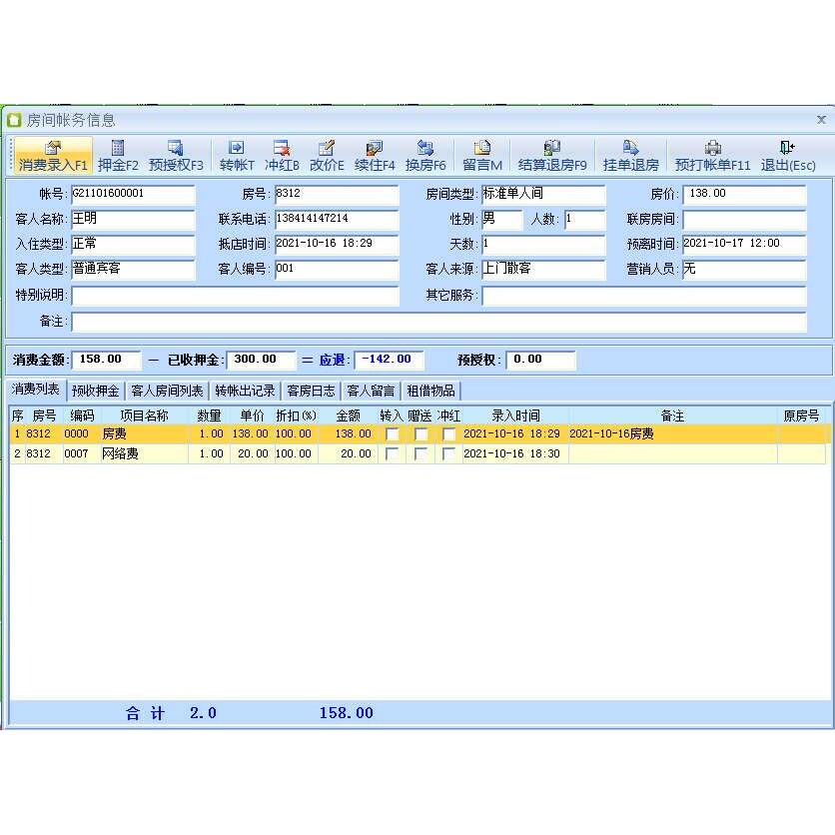The height and width of the screenshot is (835, 835).
Task: Switch to the 预收押金 tab
Action: [95, 391]
